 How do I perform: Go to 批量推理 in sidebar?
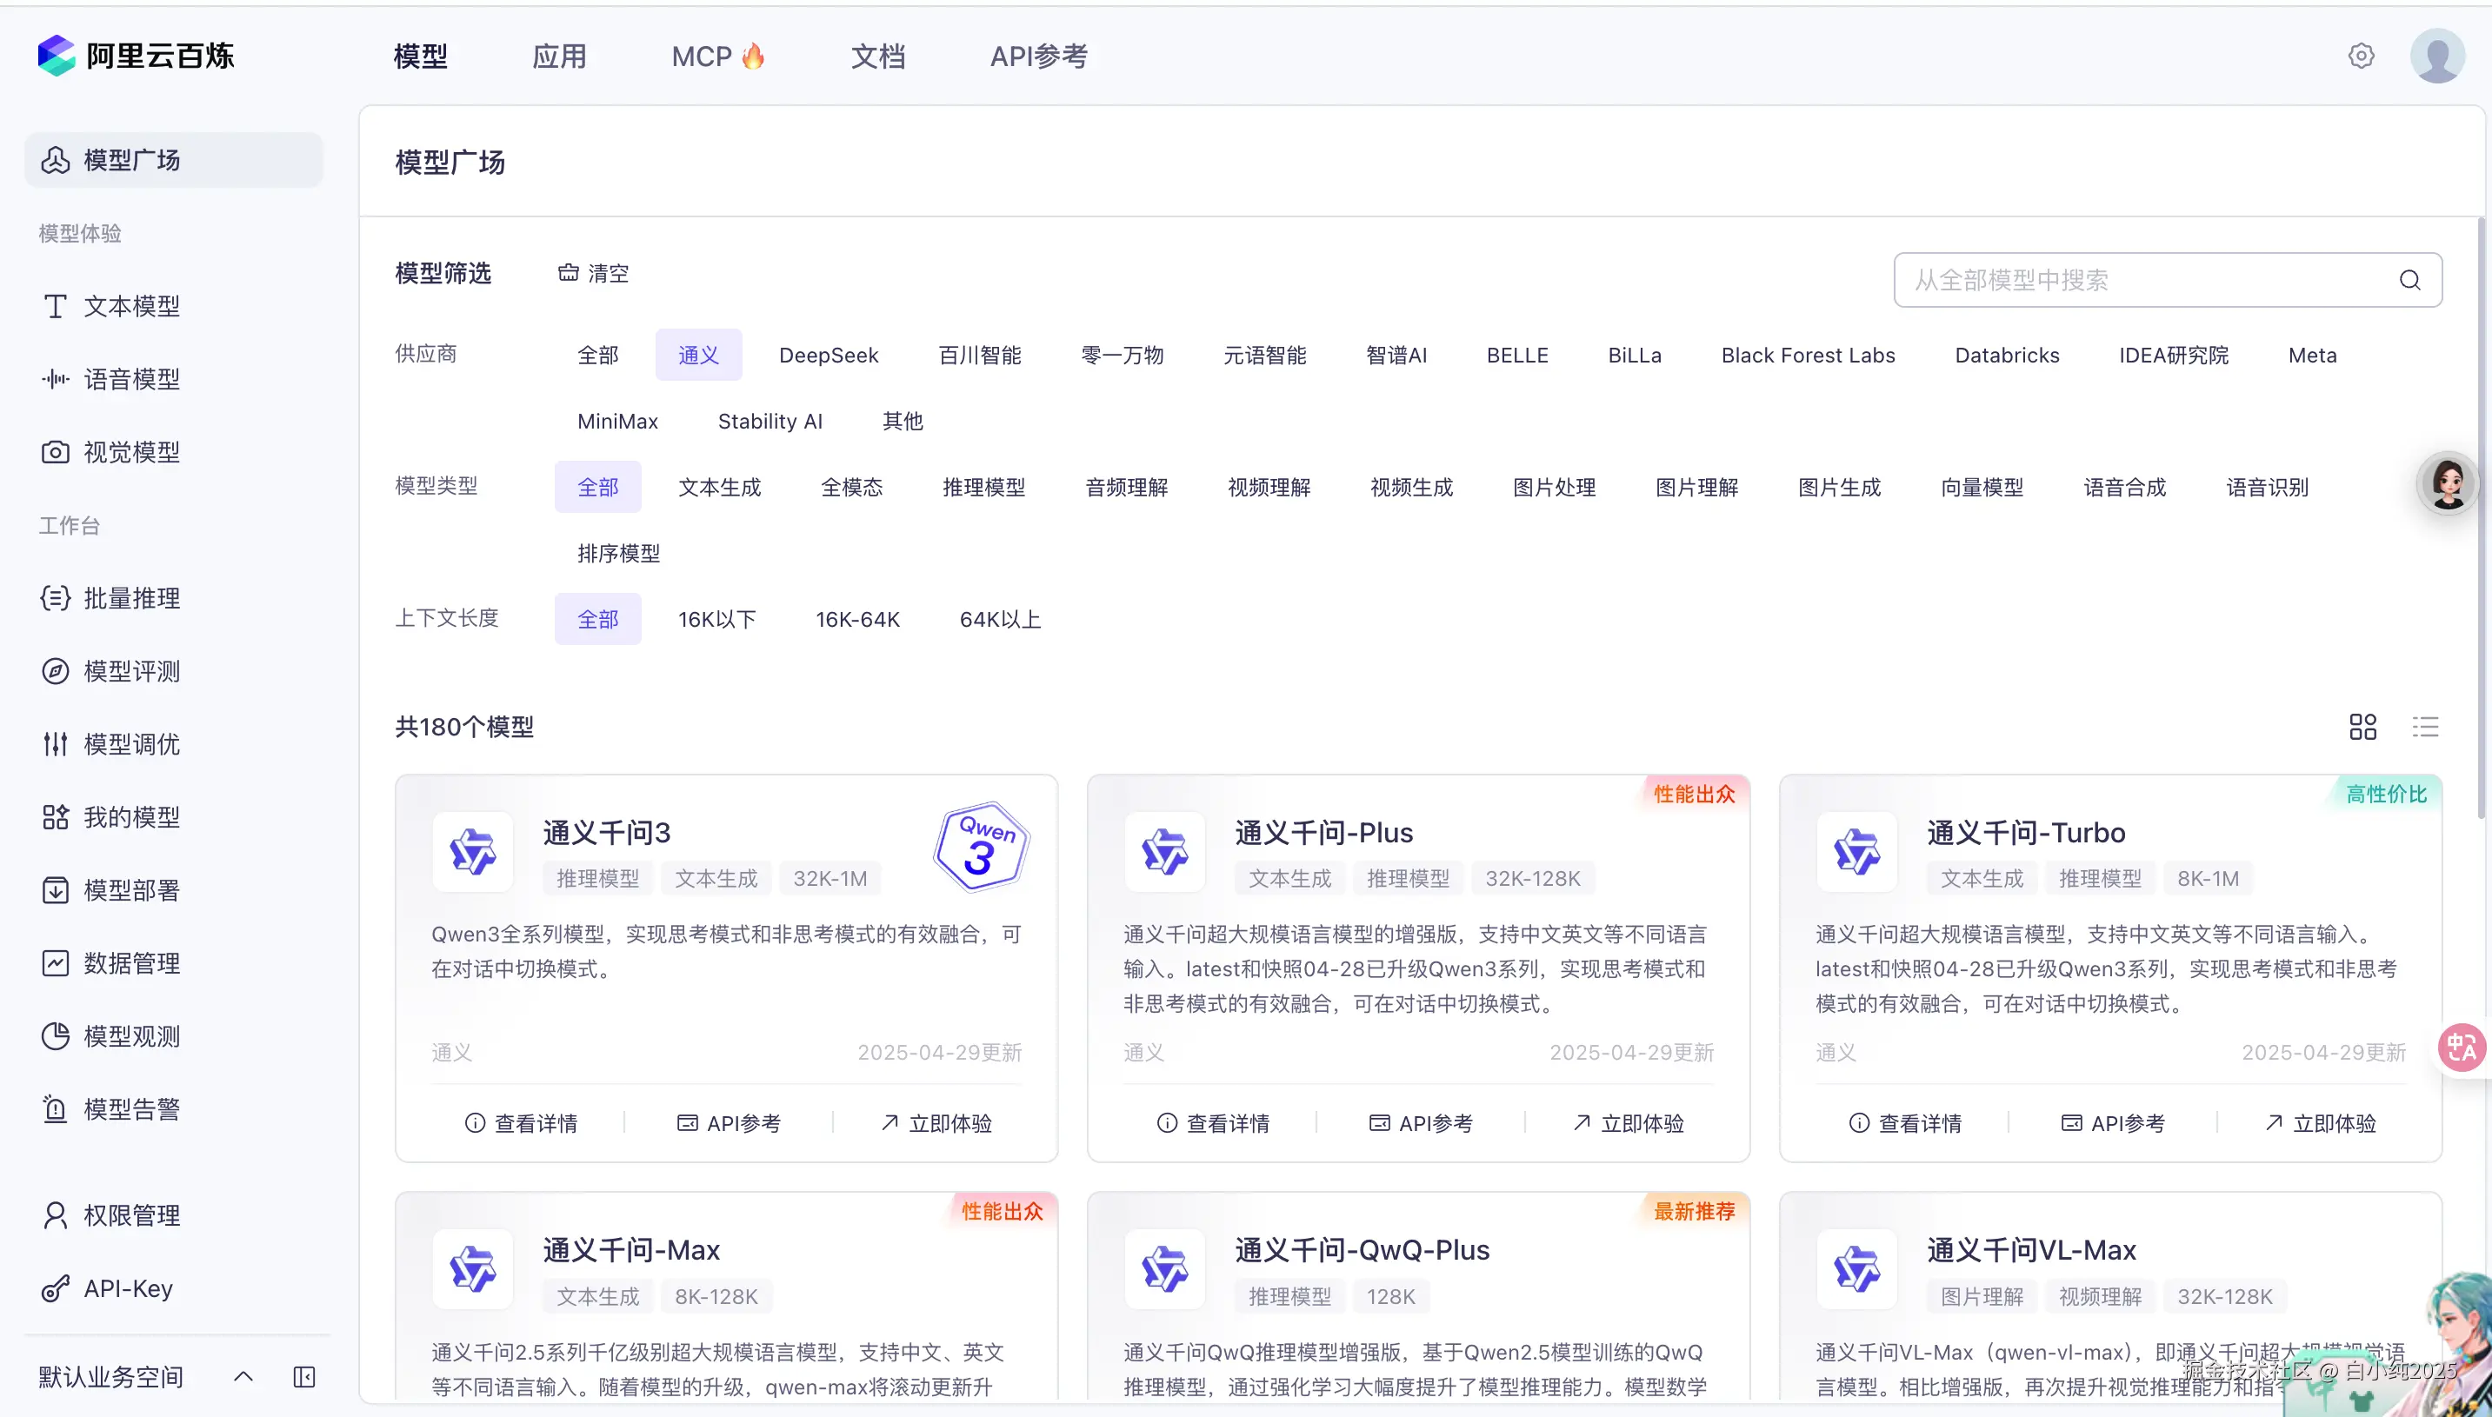pos(173,598)
